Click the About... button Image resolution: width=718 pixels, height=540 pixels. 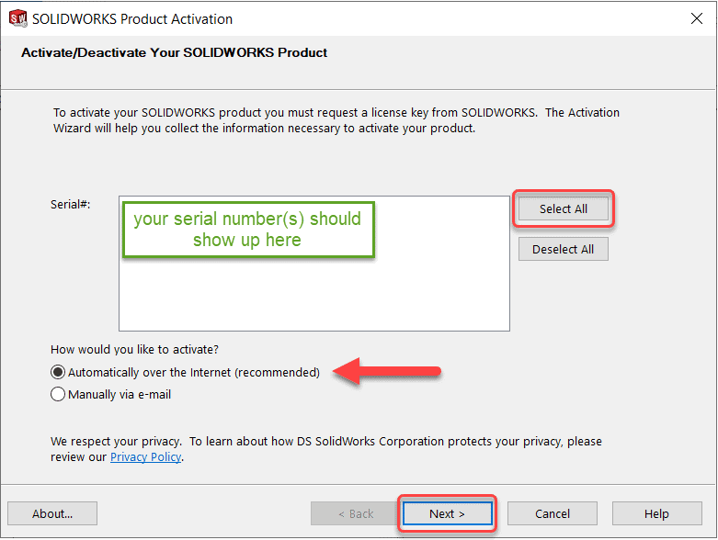(x=52, y=513)
